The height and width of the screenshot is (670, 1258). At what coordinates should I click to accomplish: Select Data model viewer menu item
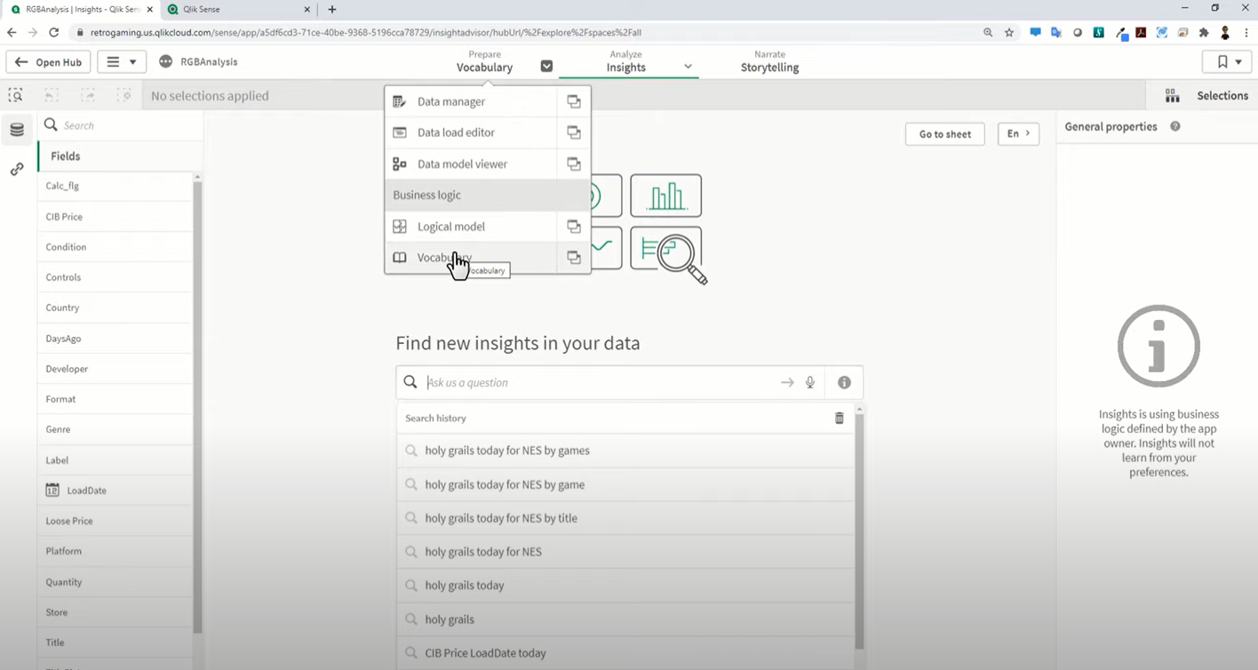[471, 164]
